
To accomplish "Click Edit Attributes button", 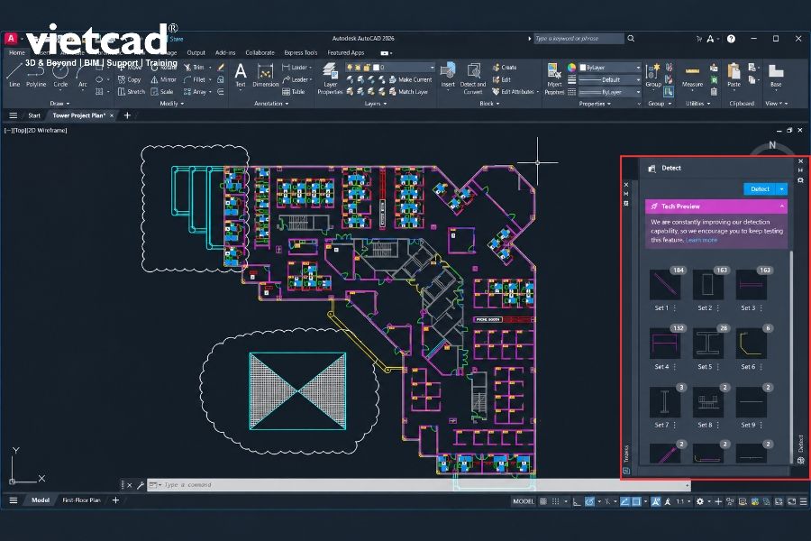I will coord(513,92).
